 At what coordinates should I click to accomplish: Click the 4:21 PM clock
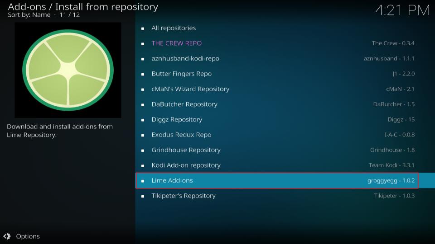coord(402,10)
